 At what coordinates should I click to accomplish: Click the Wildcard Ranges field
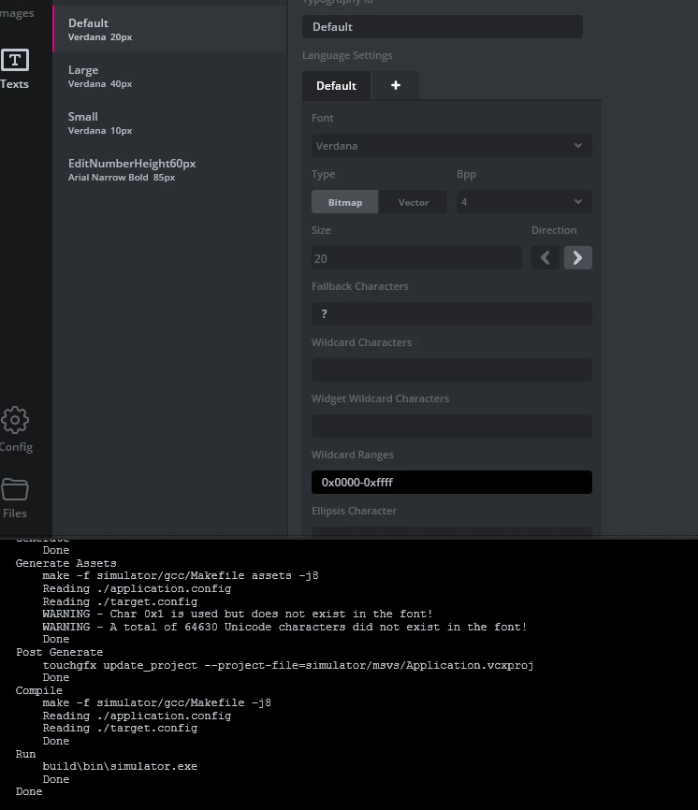click(x=452, y=482)
